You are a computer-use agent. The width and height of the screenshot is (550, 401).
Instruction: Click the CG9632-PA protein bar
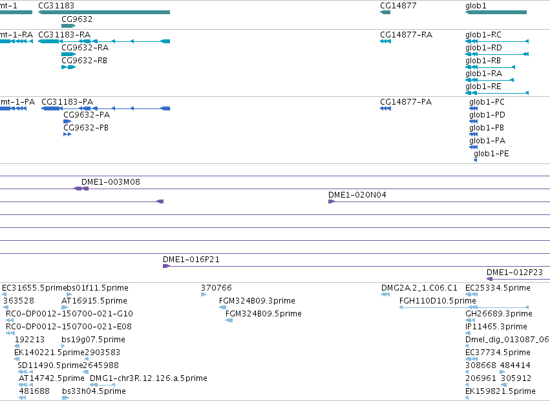coord(67,121)
